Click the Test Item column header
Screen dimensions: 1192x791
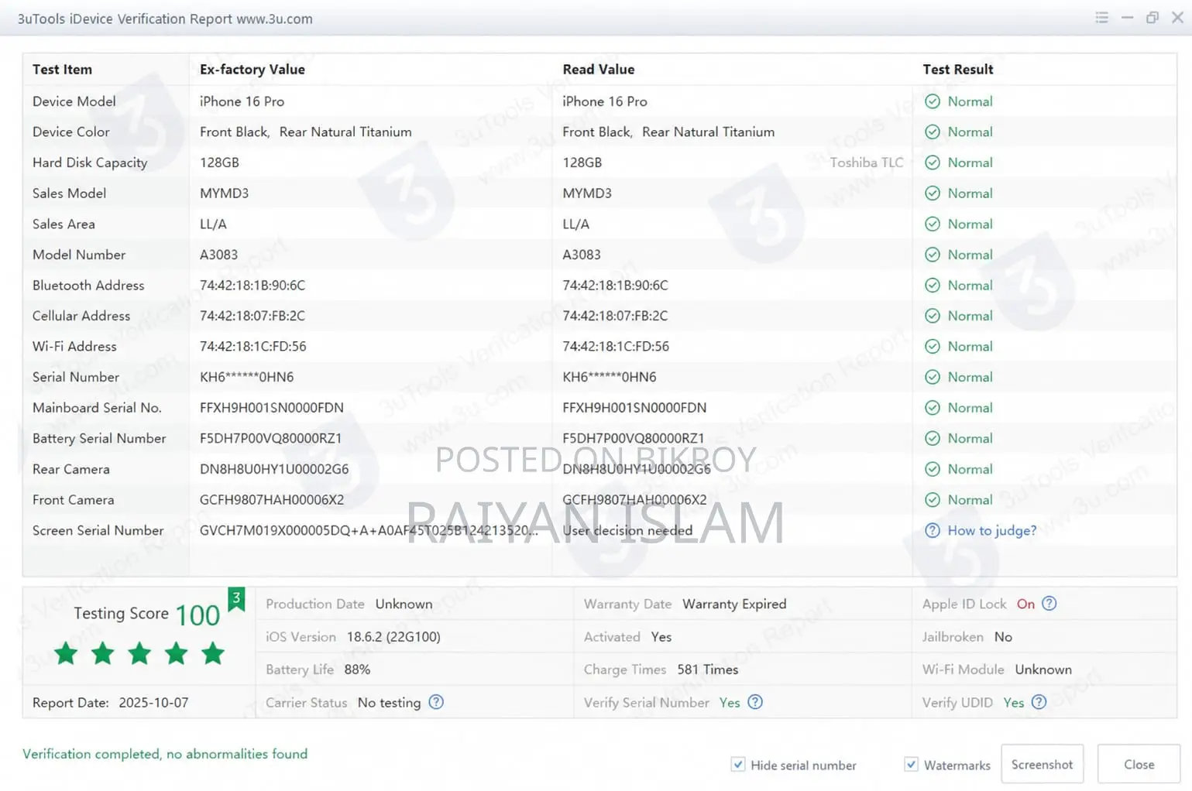(x=62, y=70)
